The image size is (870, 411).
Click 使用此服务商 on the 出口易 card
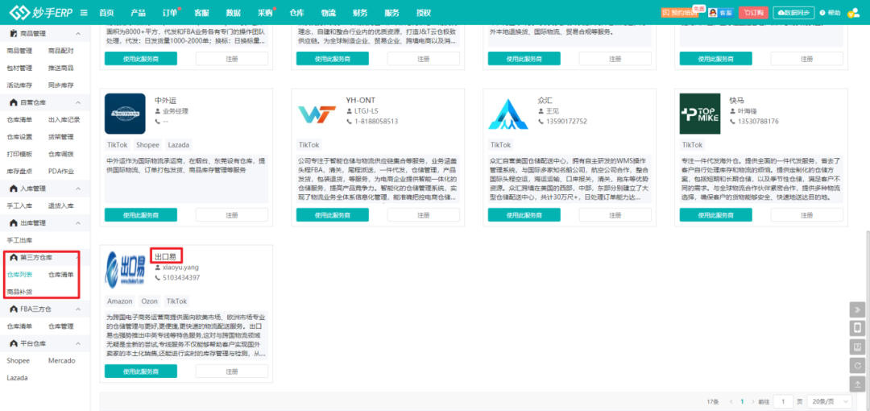[141, 371]
